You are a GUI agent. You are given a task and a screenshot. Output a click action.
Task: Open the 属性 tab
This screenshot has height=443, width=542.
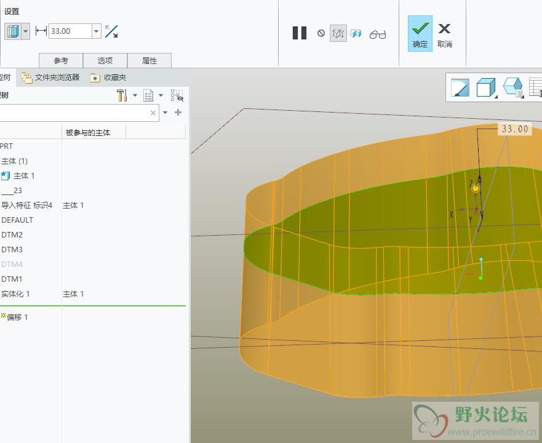[149, 60]
